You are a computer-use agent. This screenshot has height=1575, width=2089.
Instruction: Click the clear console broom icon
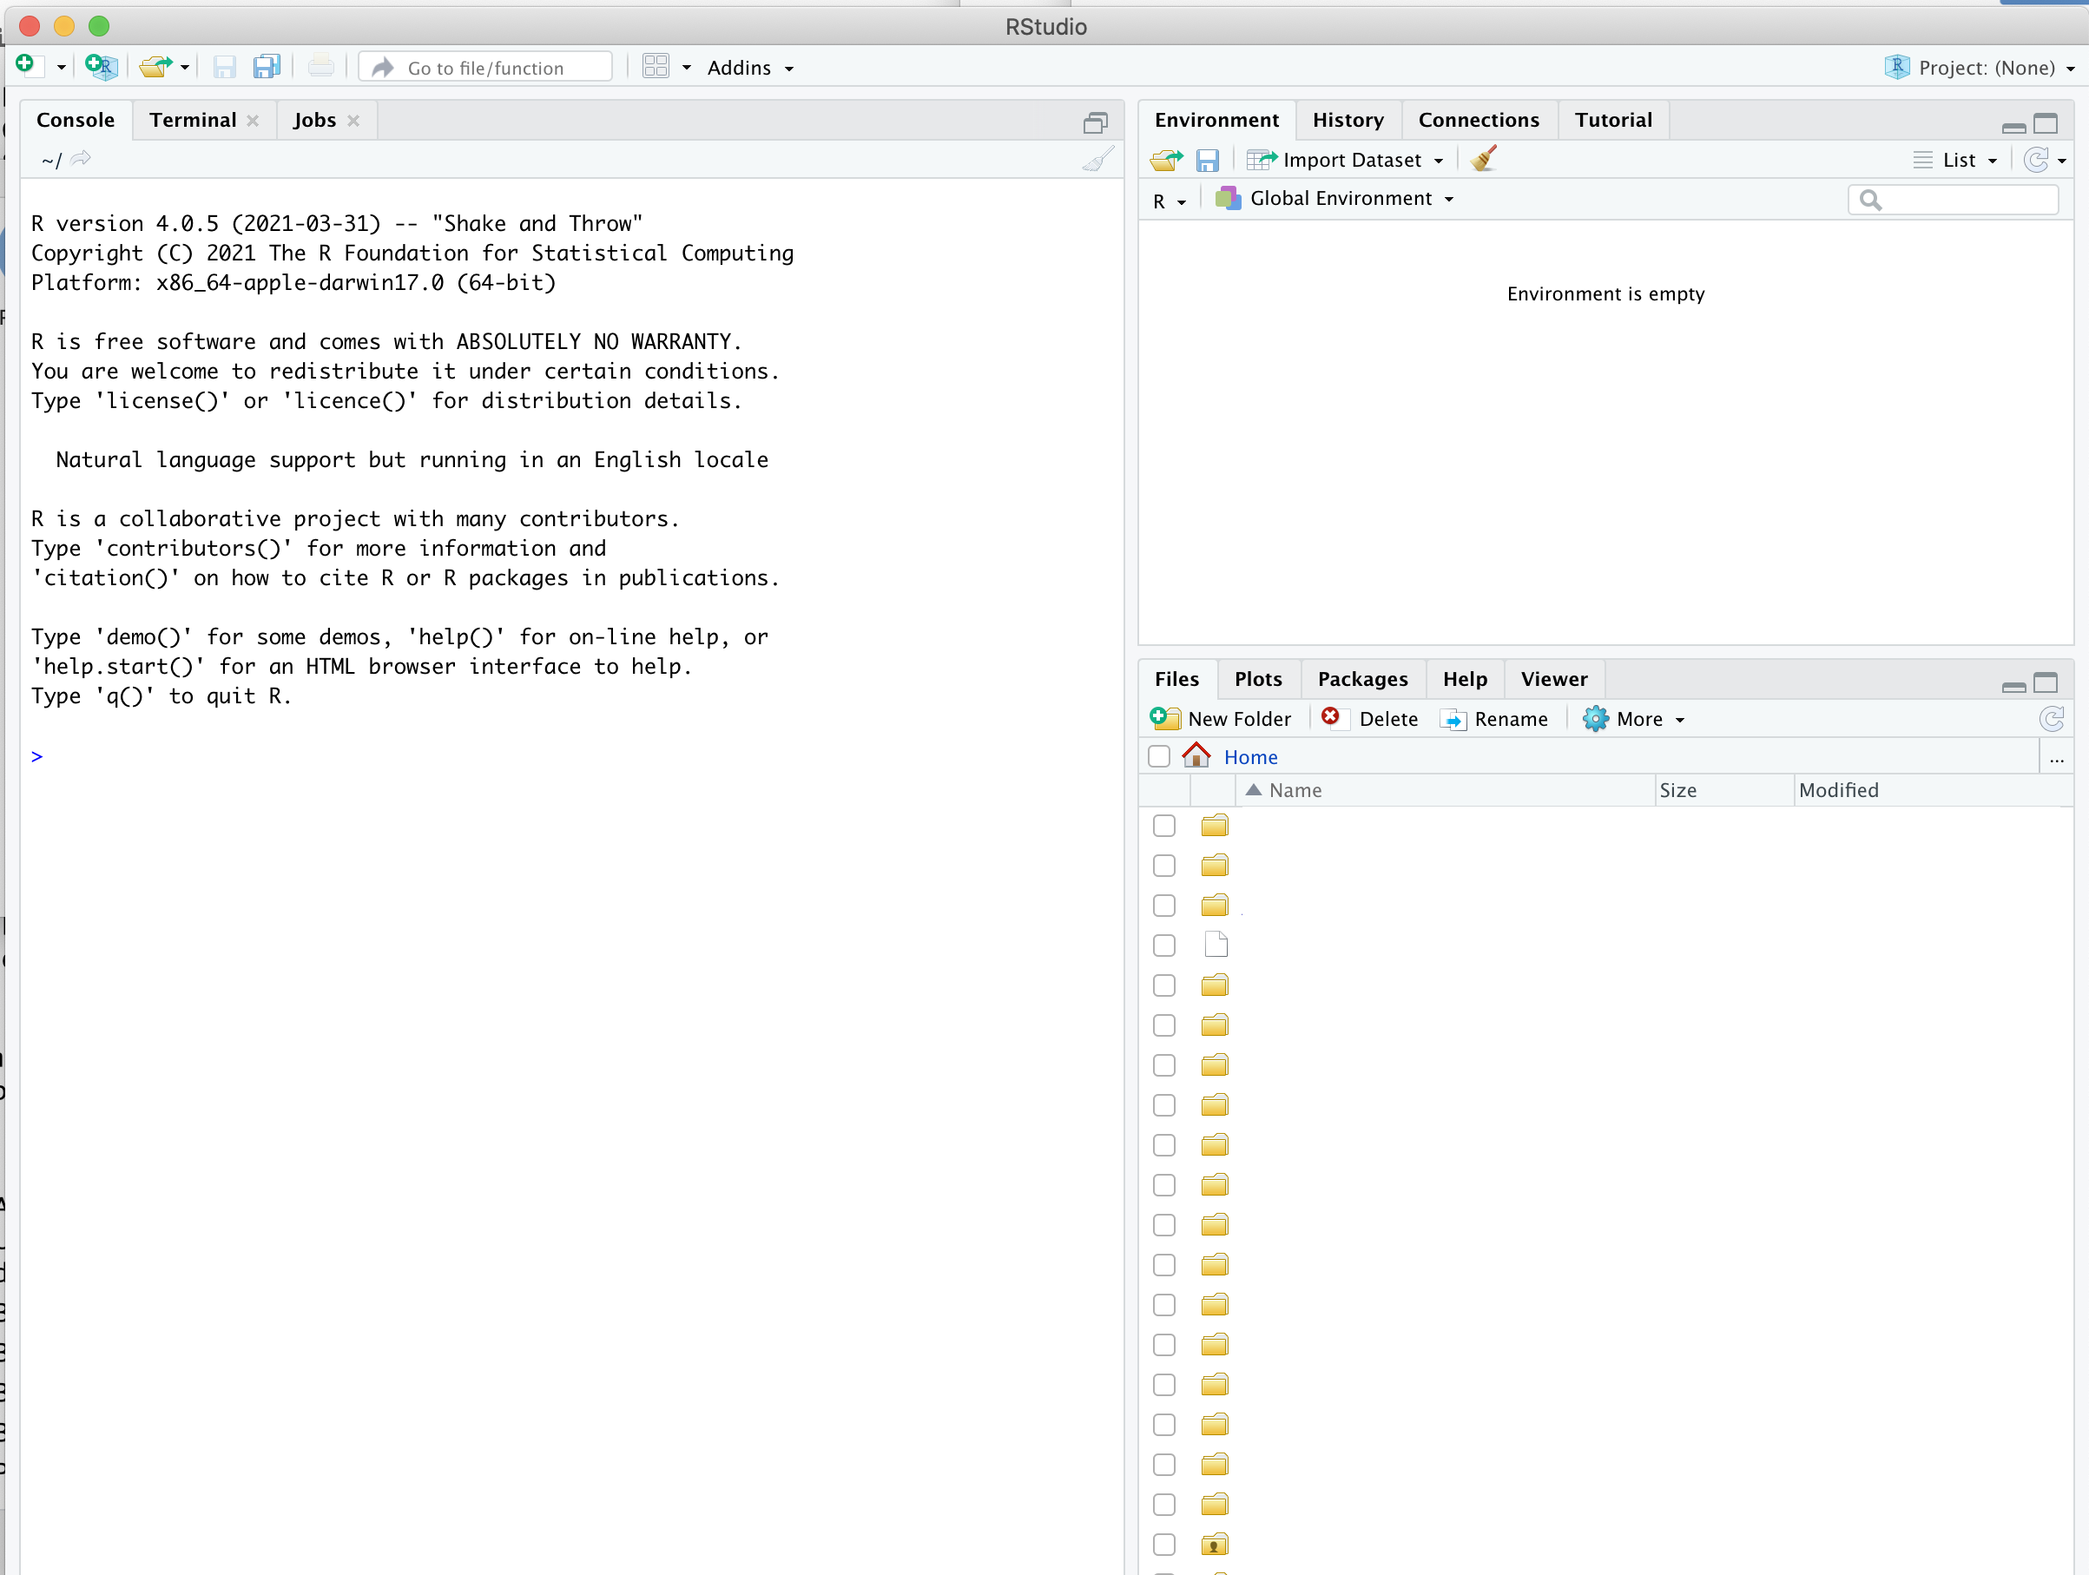tap(1097, 160)
